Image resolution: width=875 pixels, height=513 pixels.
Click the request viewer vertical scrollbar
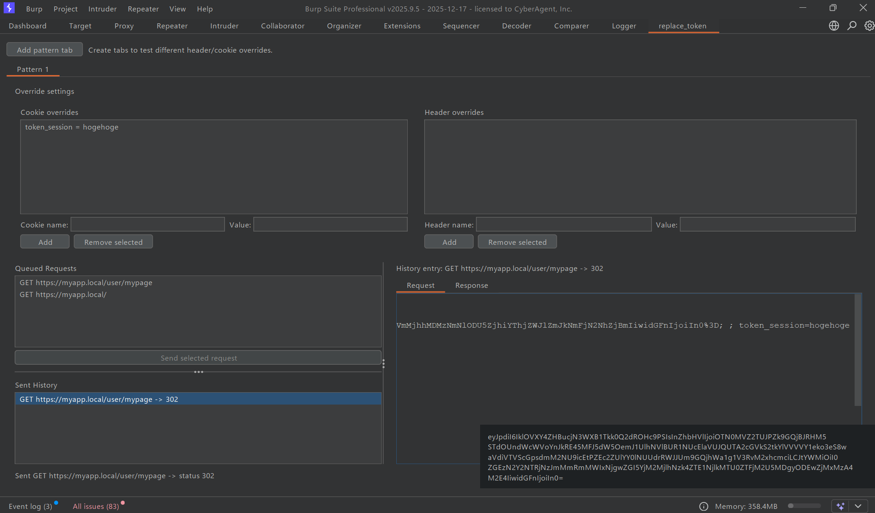tap(858, 350)
